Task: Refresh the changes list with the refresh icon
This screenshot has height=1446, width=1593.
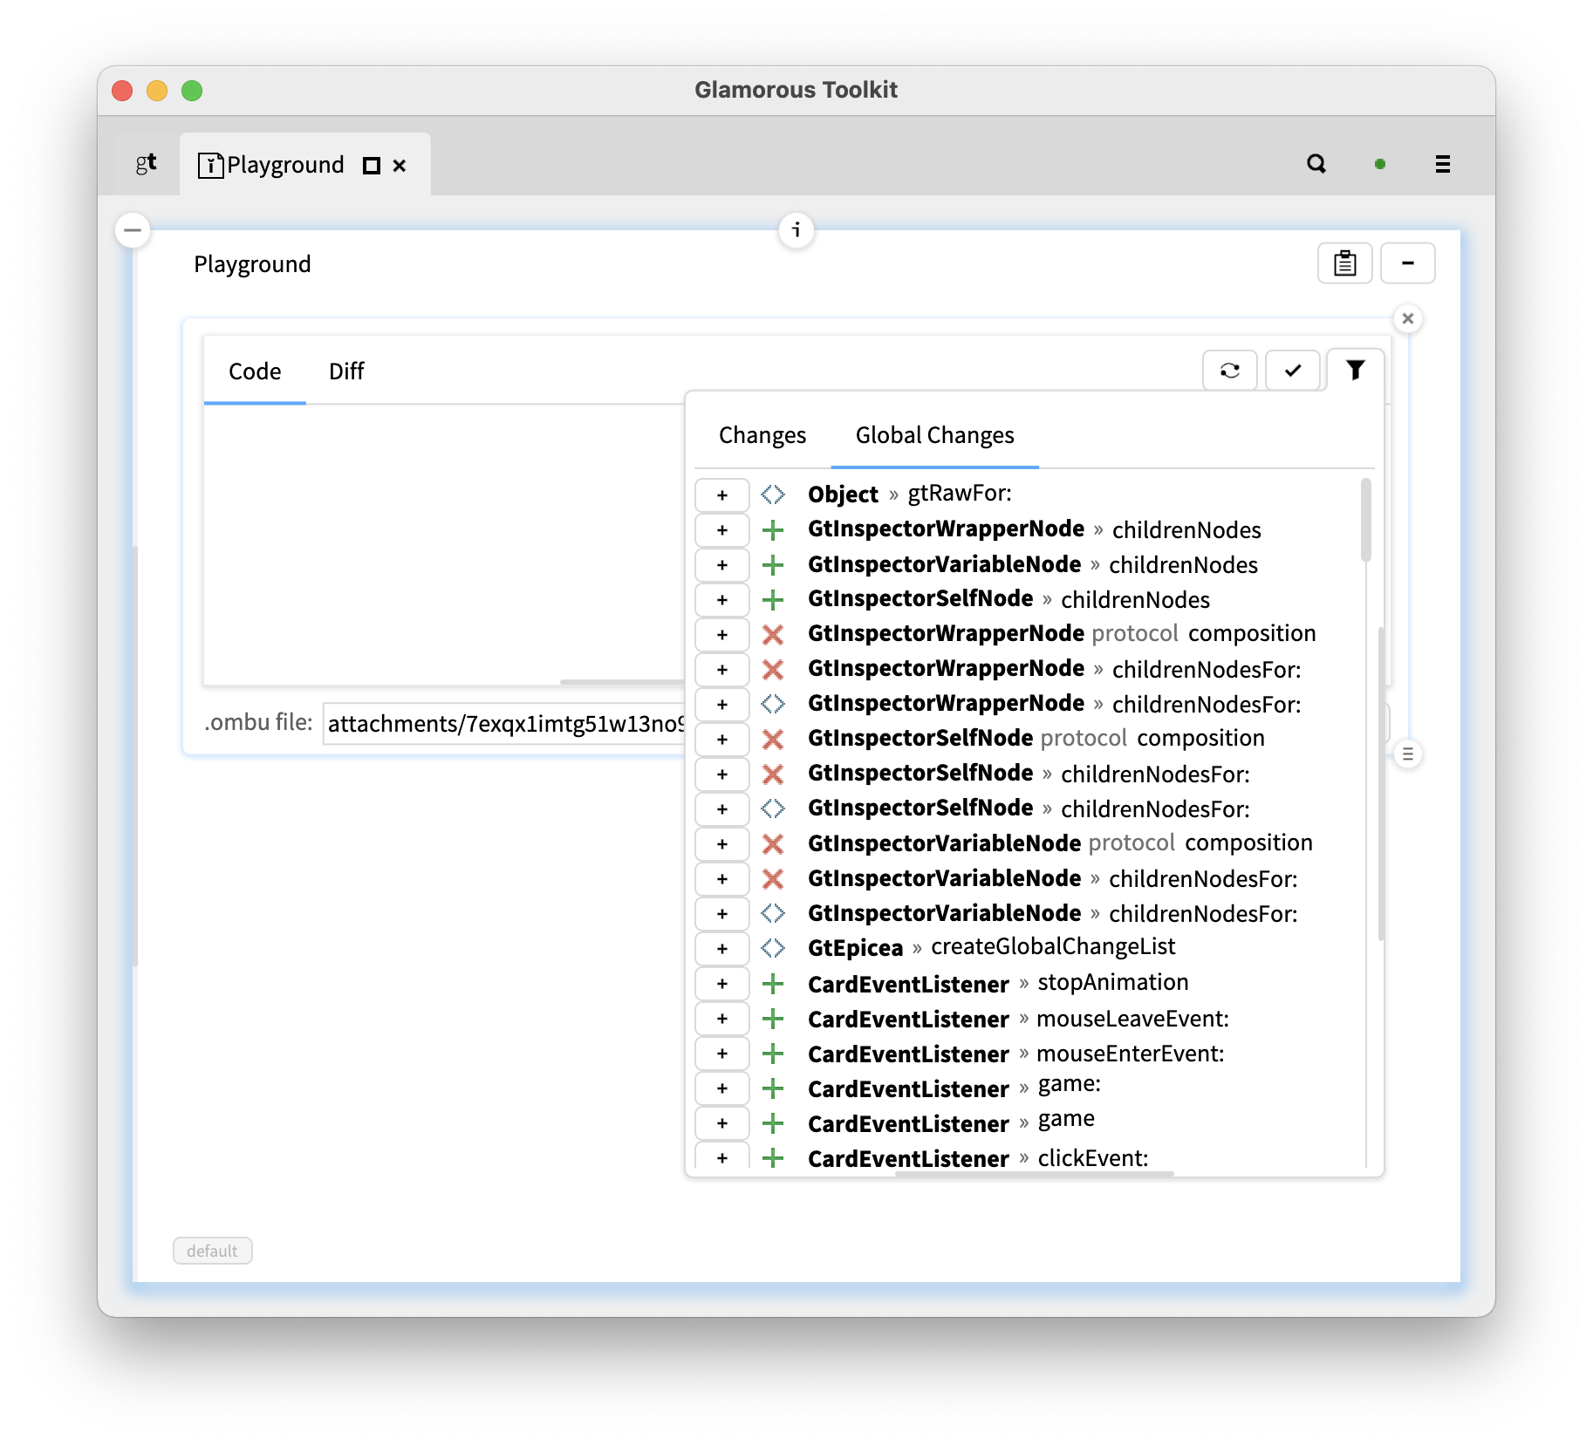Action: coord(1229,370)
